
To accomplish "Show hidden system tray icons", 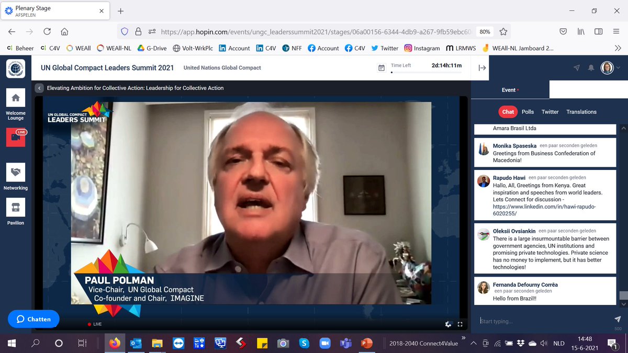I will point(473,343).
